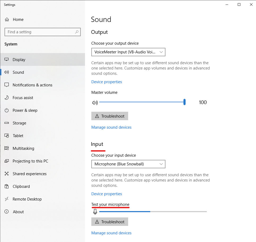Click the Remote Desktop icon
Image resolution: width=256 pixels, height=242 pixels.
click(x=7, y=199)
